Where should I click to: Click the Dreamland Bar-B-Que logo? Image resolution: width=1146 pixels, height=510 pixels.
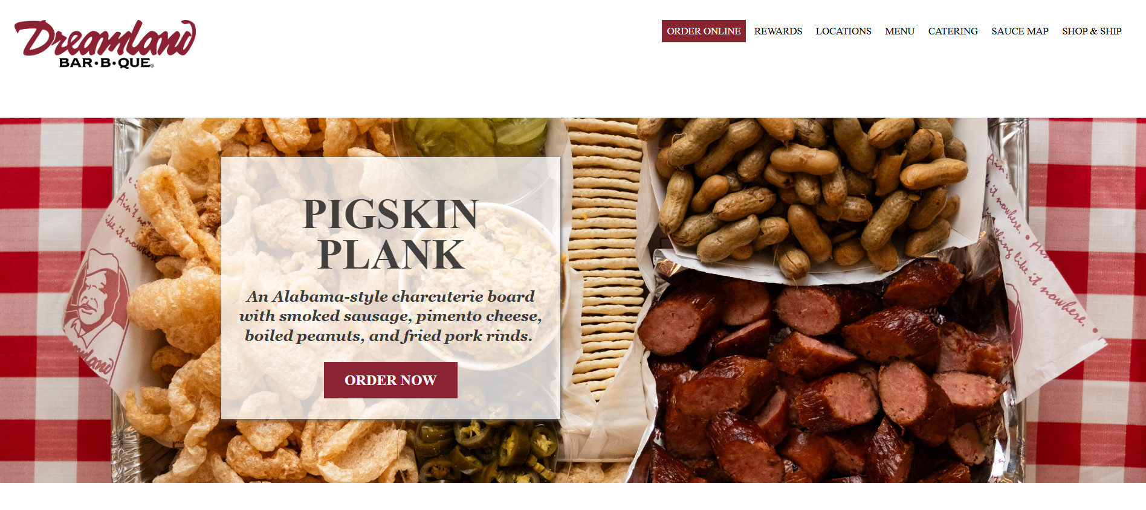pos(105,44)
